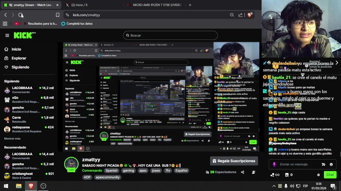Open a new browser tab

click(190, 5)
